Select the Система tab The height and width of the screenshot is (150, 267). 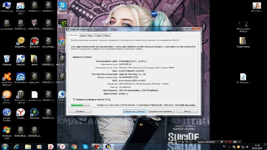[x=74, y=35]
